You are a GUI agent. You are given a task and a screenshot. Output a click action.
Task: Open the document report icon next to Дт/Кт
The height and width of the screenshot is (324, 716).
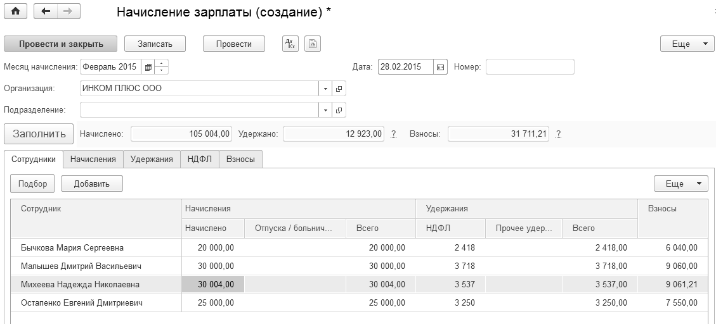[313, 44]
